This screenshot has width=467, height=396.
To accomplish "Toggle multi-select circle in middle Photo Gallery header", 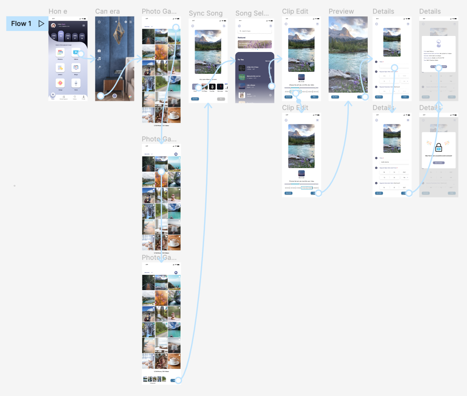I will click(x=176, y=154).
